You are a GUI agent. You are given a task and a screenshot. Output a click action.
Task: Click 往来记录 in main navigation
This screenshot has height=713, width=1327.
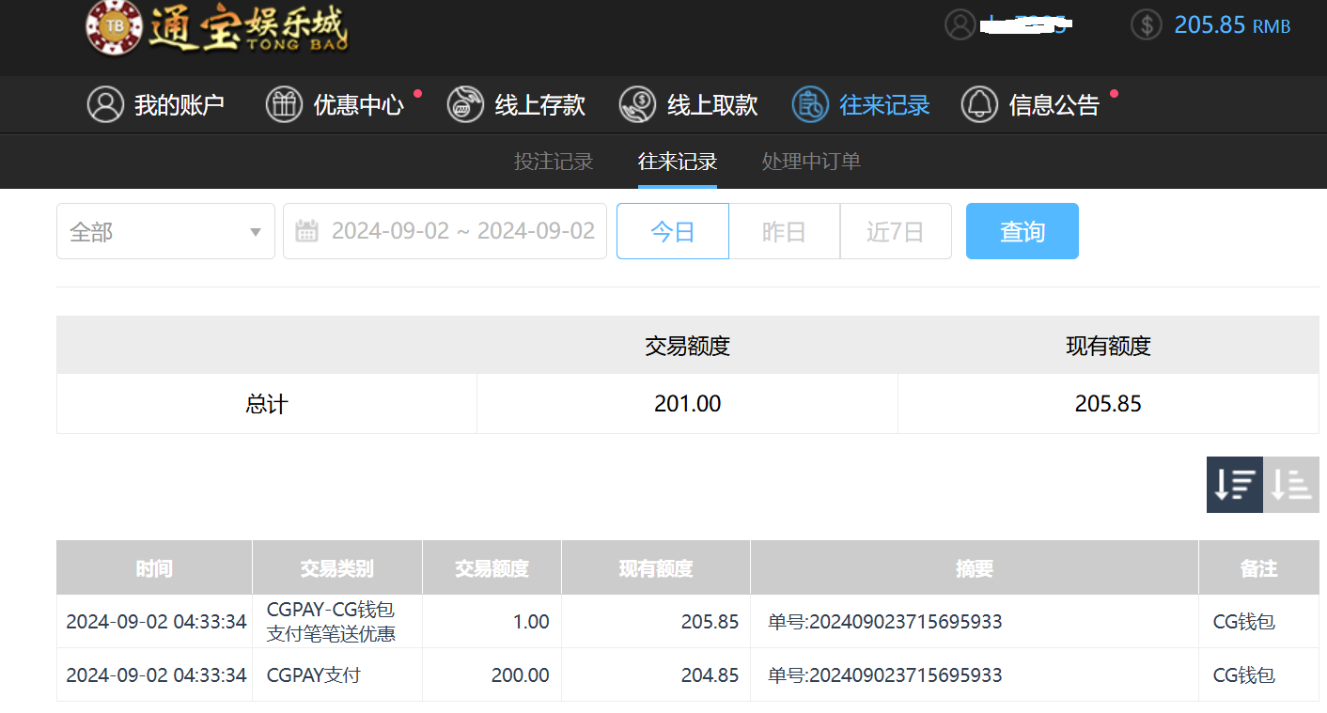861,104
